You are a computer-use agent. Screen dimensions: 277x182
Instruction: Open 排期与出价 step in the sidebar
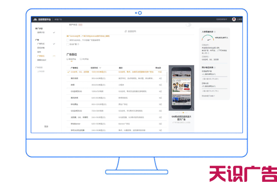click(x=42, y=60)
